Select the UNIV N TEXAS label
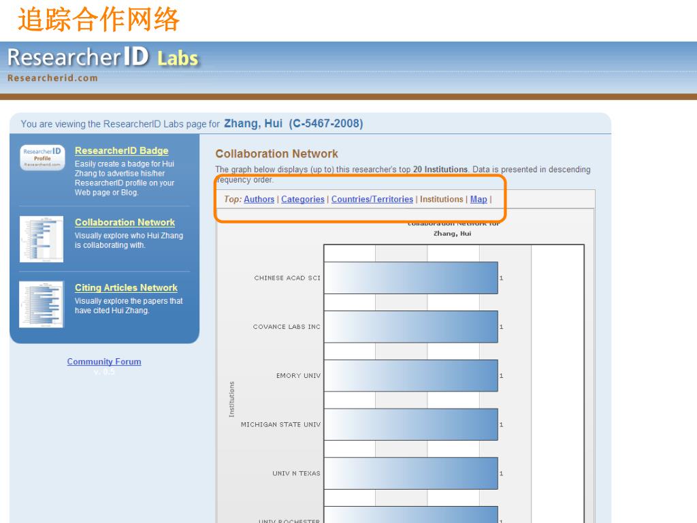The width and height of the screenshot is (697, 523). pos(296,474)
